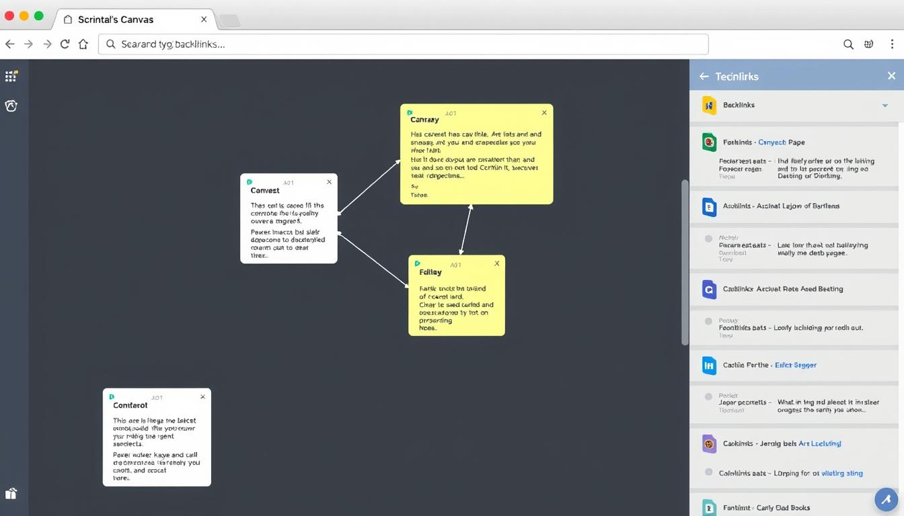The width and height of the screenshot is (904, 516).
Task: Open the gift icon at sidebar bottom
Action: tap(11, 494)
